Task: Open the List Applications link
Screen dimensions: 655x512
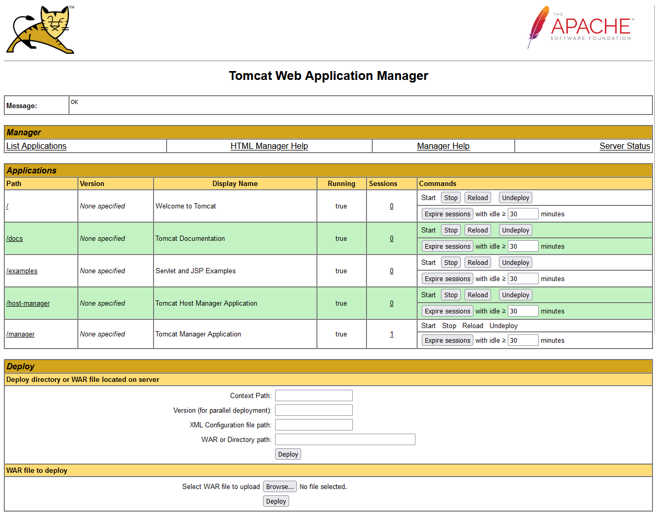Action: [x=37, y=146]
